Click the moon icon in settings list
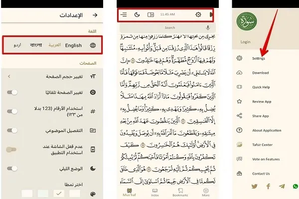299x199 pixels. click(93, 169)
